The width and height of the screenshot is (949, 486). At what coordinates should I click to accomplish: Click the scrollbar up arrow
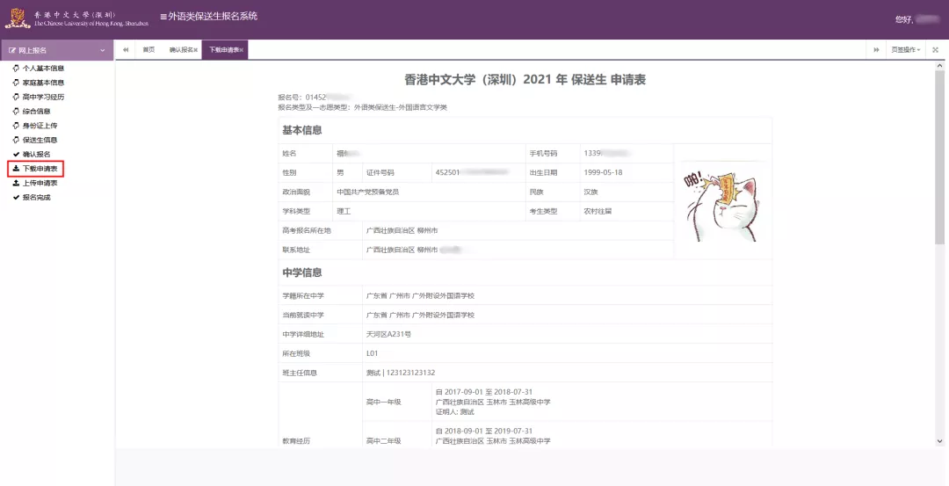(939, 65)
